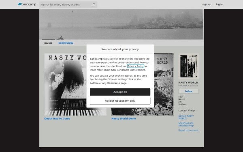The height and width of the screenshot is (152, 243).
Task: Open the Death Had to Come title link
Action: point(57,118)
